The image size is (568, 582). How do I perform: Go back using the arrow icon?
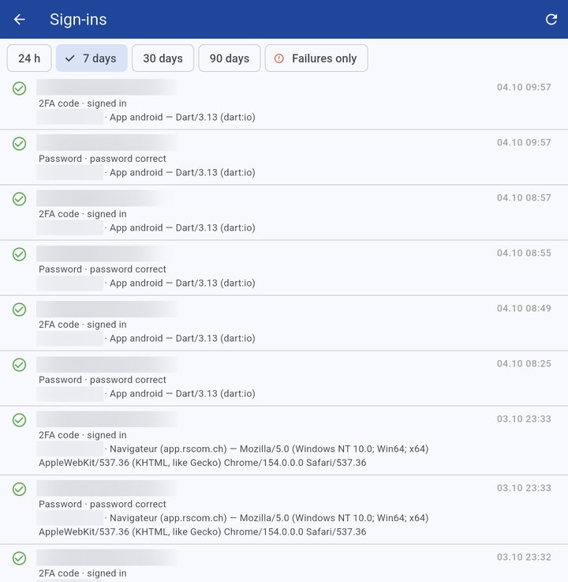point(19,19)
